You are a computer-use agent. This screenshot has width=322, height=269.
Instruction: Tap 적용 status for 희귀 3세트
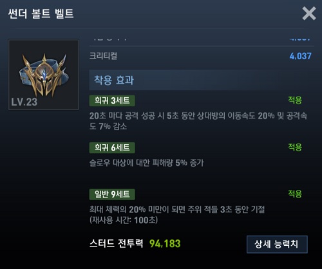pyautogui.click(x=295, y=100)
